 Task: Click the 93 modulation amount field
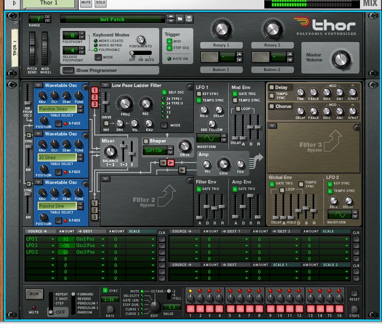(66, 239)
